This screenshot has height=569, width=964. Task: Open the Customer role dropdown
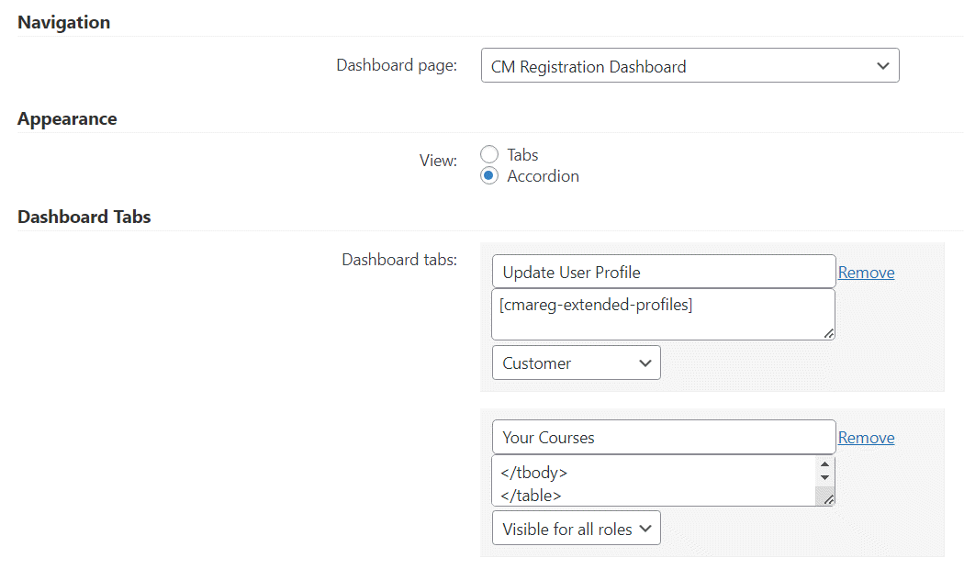(x=576, y=363)
